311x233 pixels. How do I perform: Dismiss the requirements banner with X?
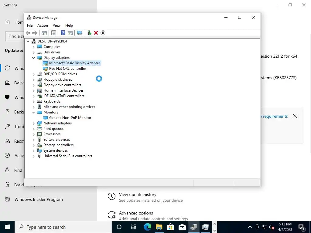pos(295,116)
